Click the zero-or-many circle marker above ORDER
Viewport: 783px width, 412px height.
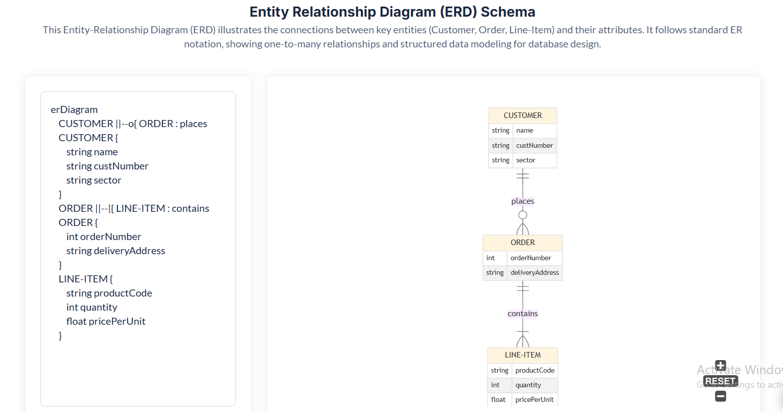pyautogui.click(x=523, y=215)
